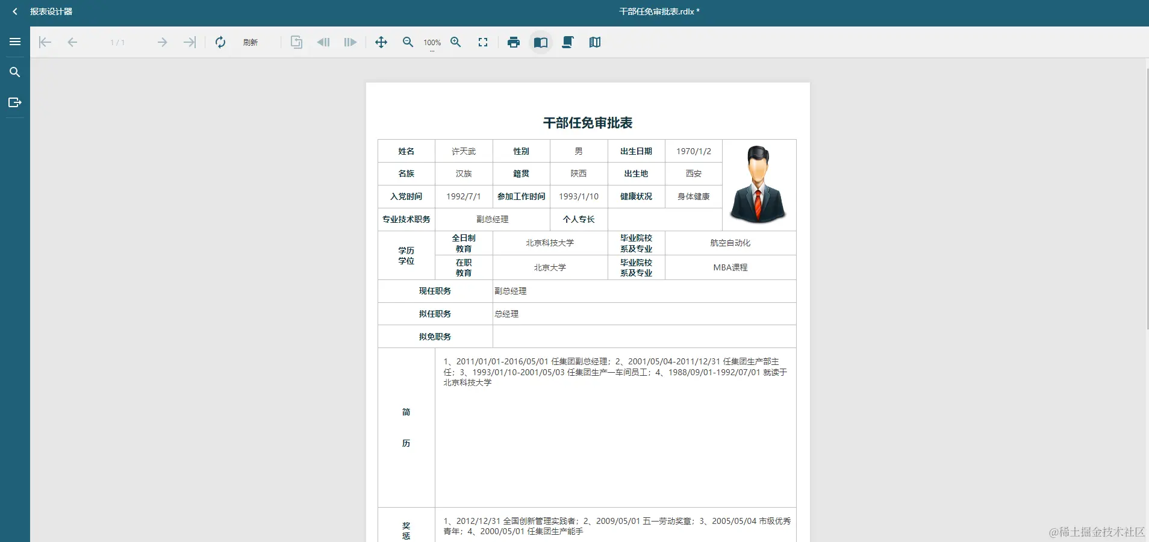The width and height of the screenshot is (1149, 542).
Task: Click the back-to-parent report icon
Action: pyautogui.click(x=296, y=42)
